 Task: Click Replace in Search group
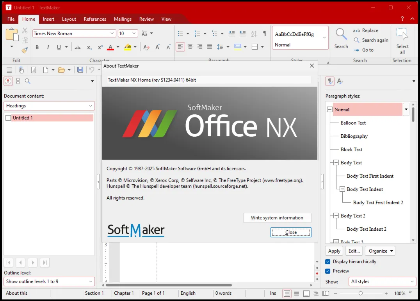pyautogui.click(x=366, y=30)
